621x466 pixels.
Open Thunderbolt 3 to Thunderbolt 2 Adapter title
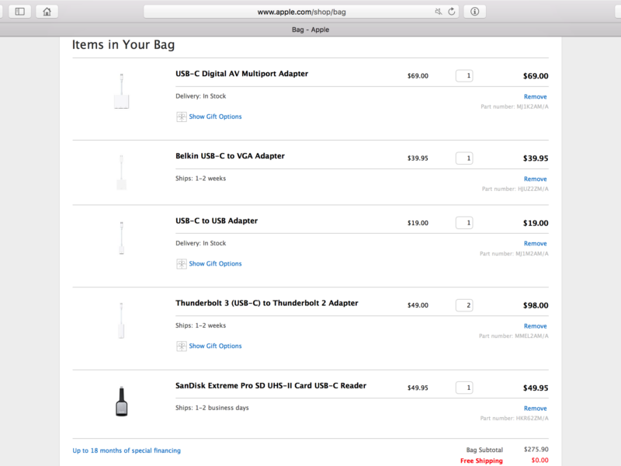tap(267, 304)
